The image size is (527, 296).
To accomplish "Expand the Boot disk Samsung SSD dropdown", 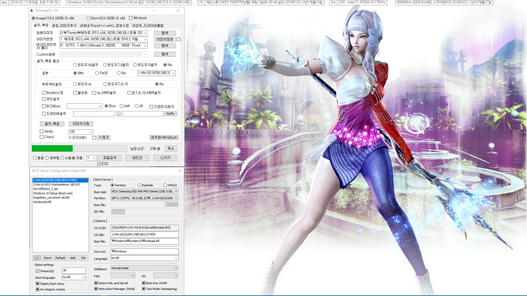I will [176, 192].
